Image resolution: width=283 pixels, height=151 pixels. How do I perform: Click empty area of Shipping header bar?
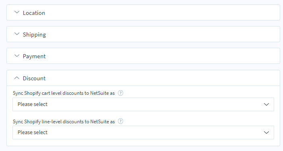(x=162, y=34)
